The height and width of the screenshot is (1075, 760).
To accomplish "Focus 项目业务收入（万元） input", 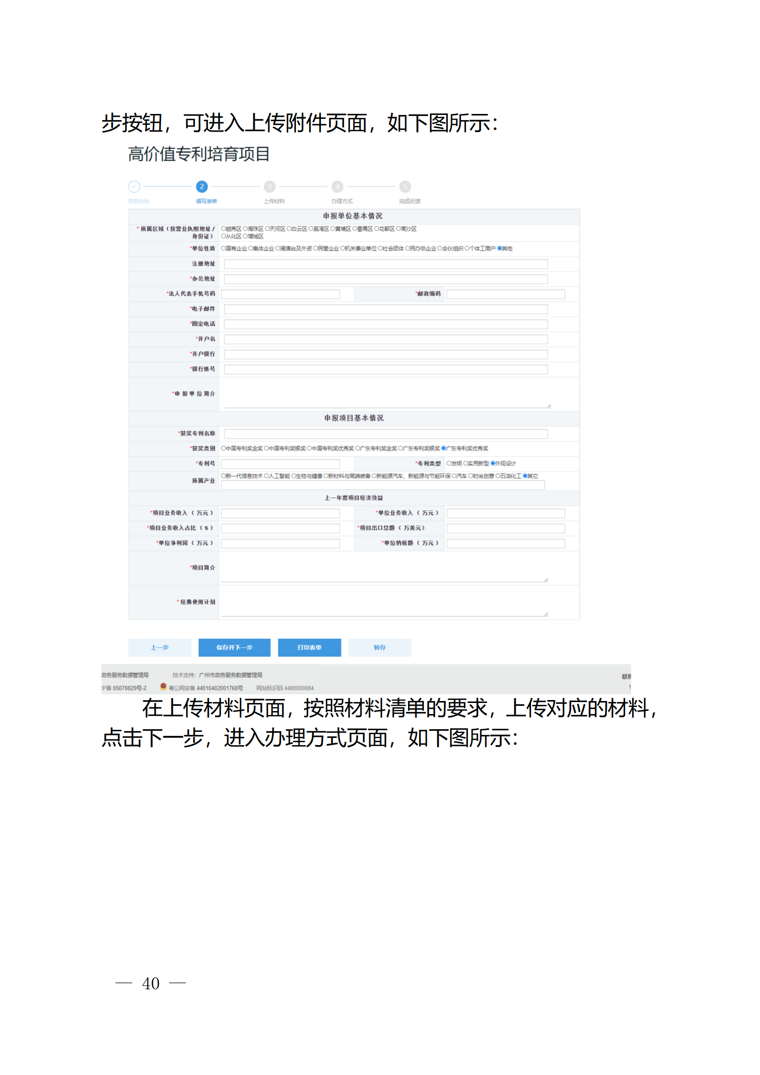I will click(280, 513).
